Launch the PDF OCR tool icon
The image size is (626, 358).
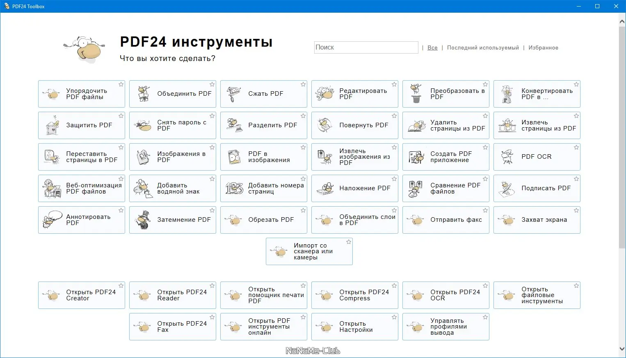pos(507,157)
